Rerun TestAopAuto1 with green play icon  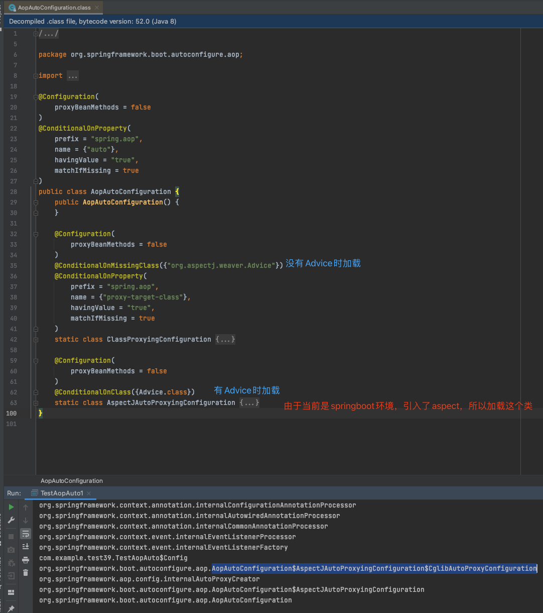(x=11, y=507)
